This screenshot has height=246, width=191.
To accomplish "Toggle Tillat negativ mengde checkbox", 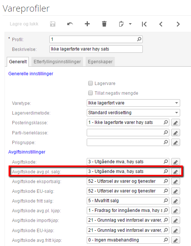I will click(x=90, y=93).
